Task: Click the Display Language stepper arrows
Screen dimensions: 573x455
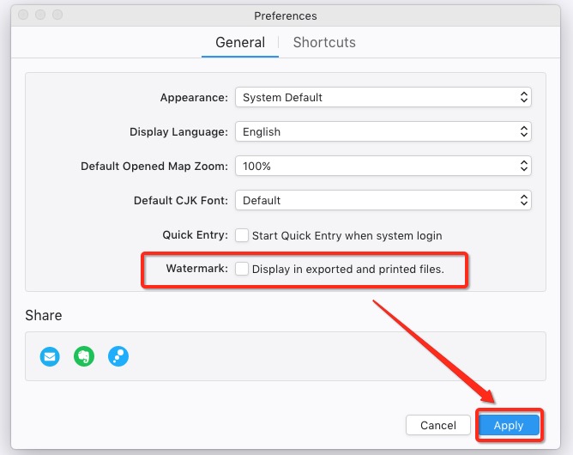Action: point(523,131)
